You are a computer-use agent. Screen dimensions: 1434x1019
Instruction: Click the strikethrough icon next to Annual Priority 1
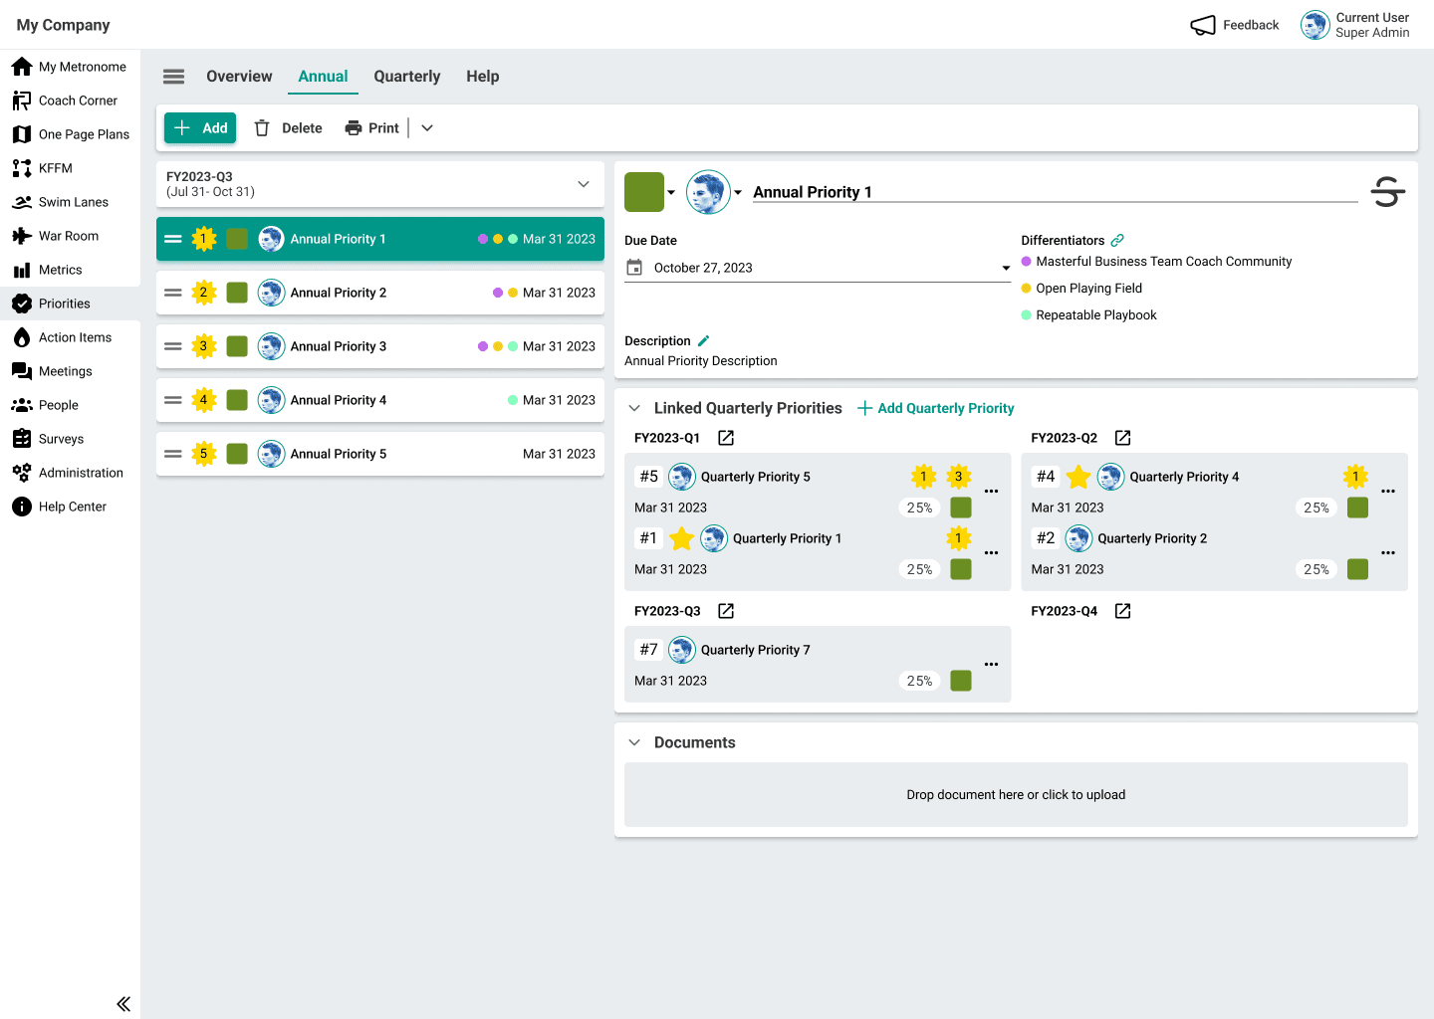point(1388,191)
